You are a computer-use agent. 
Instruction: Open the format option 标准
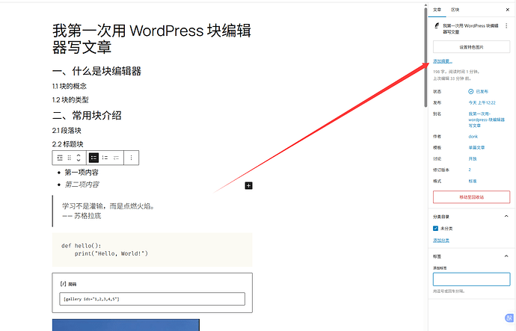[x=473, y=181]
